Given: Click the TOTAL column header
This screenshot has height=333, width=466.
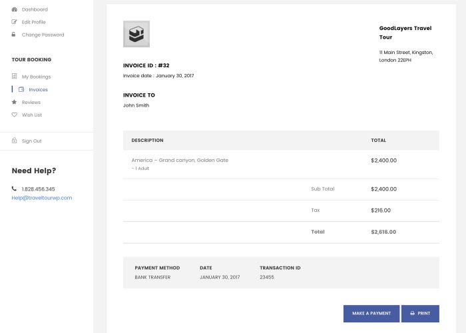Looking at the screenshot, I should pos(378,141).
